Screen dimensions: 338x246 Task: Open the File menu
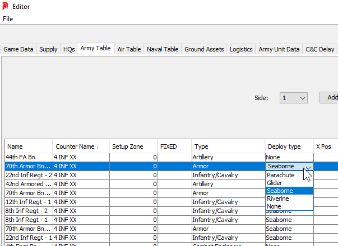point(8,19)
